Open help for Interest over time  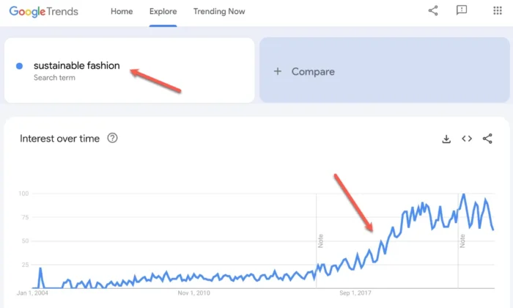click(x=112, y=138)
